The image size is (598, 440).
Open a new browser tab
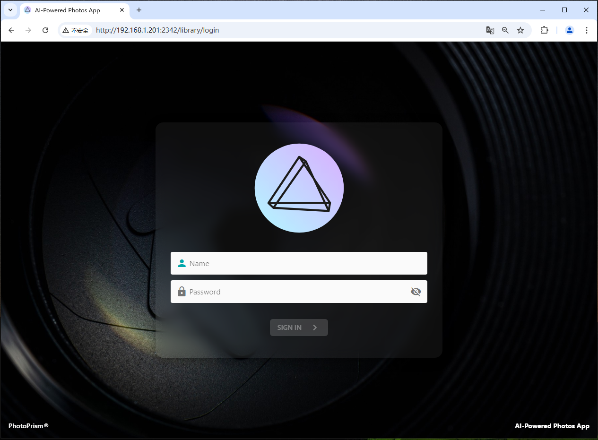coord(139,10)
